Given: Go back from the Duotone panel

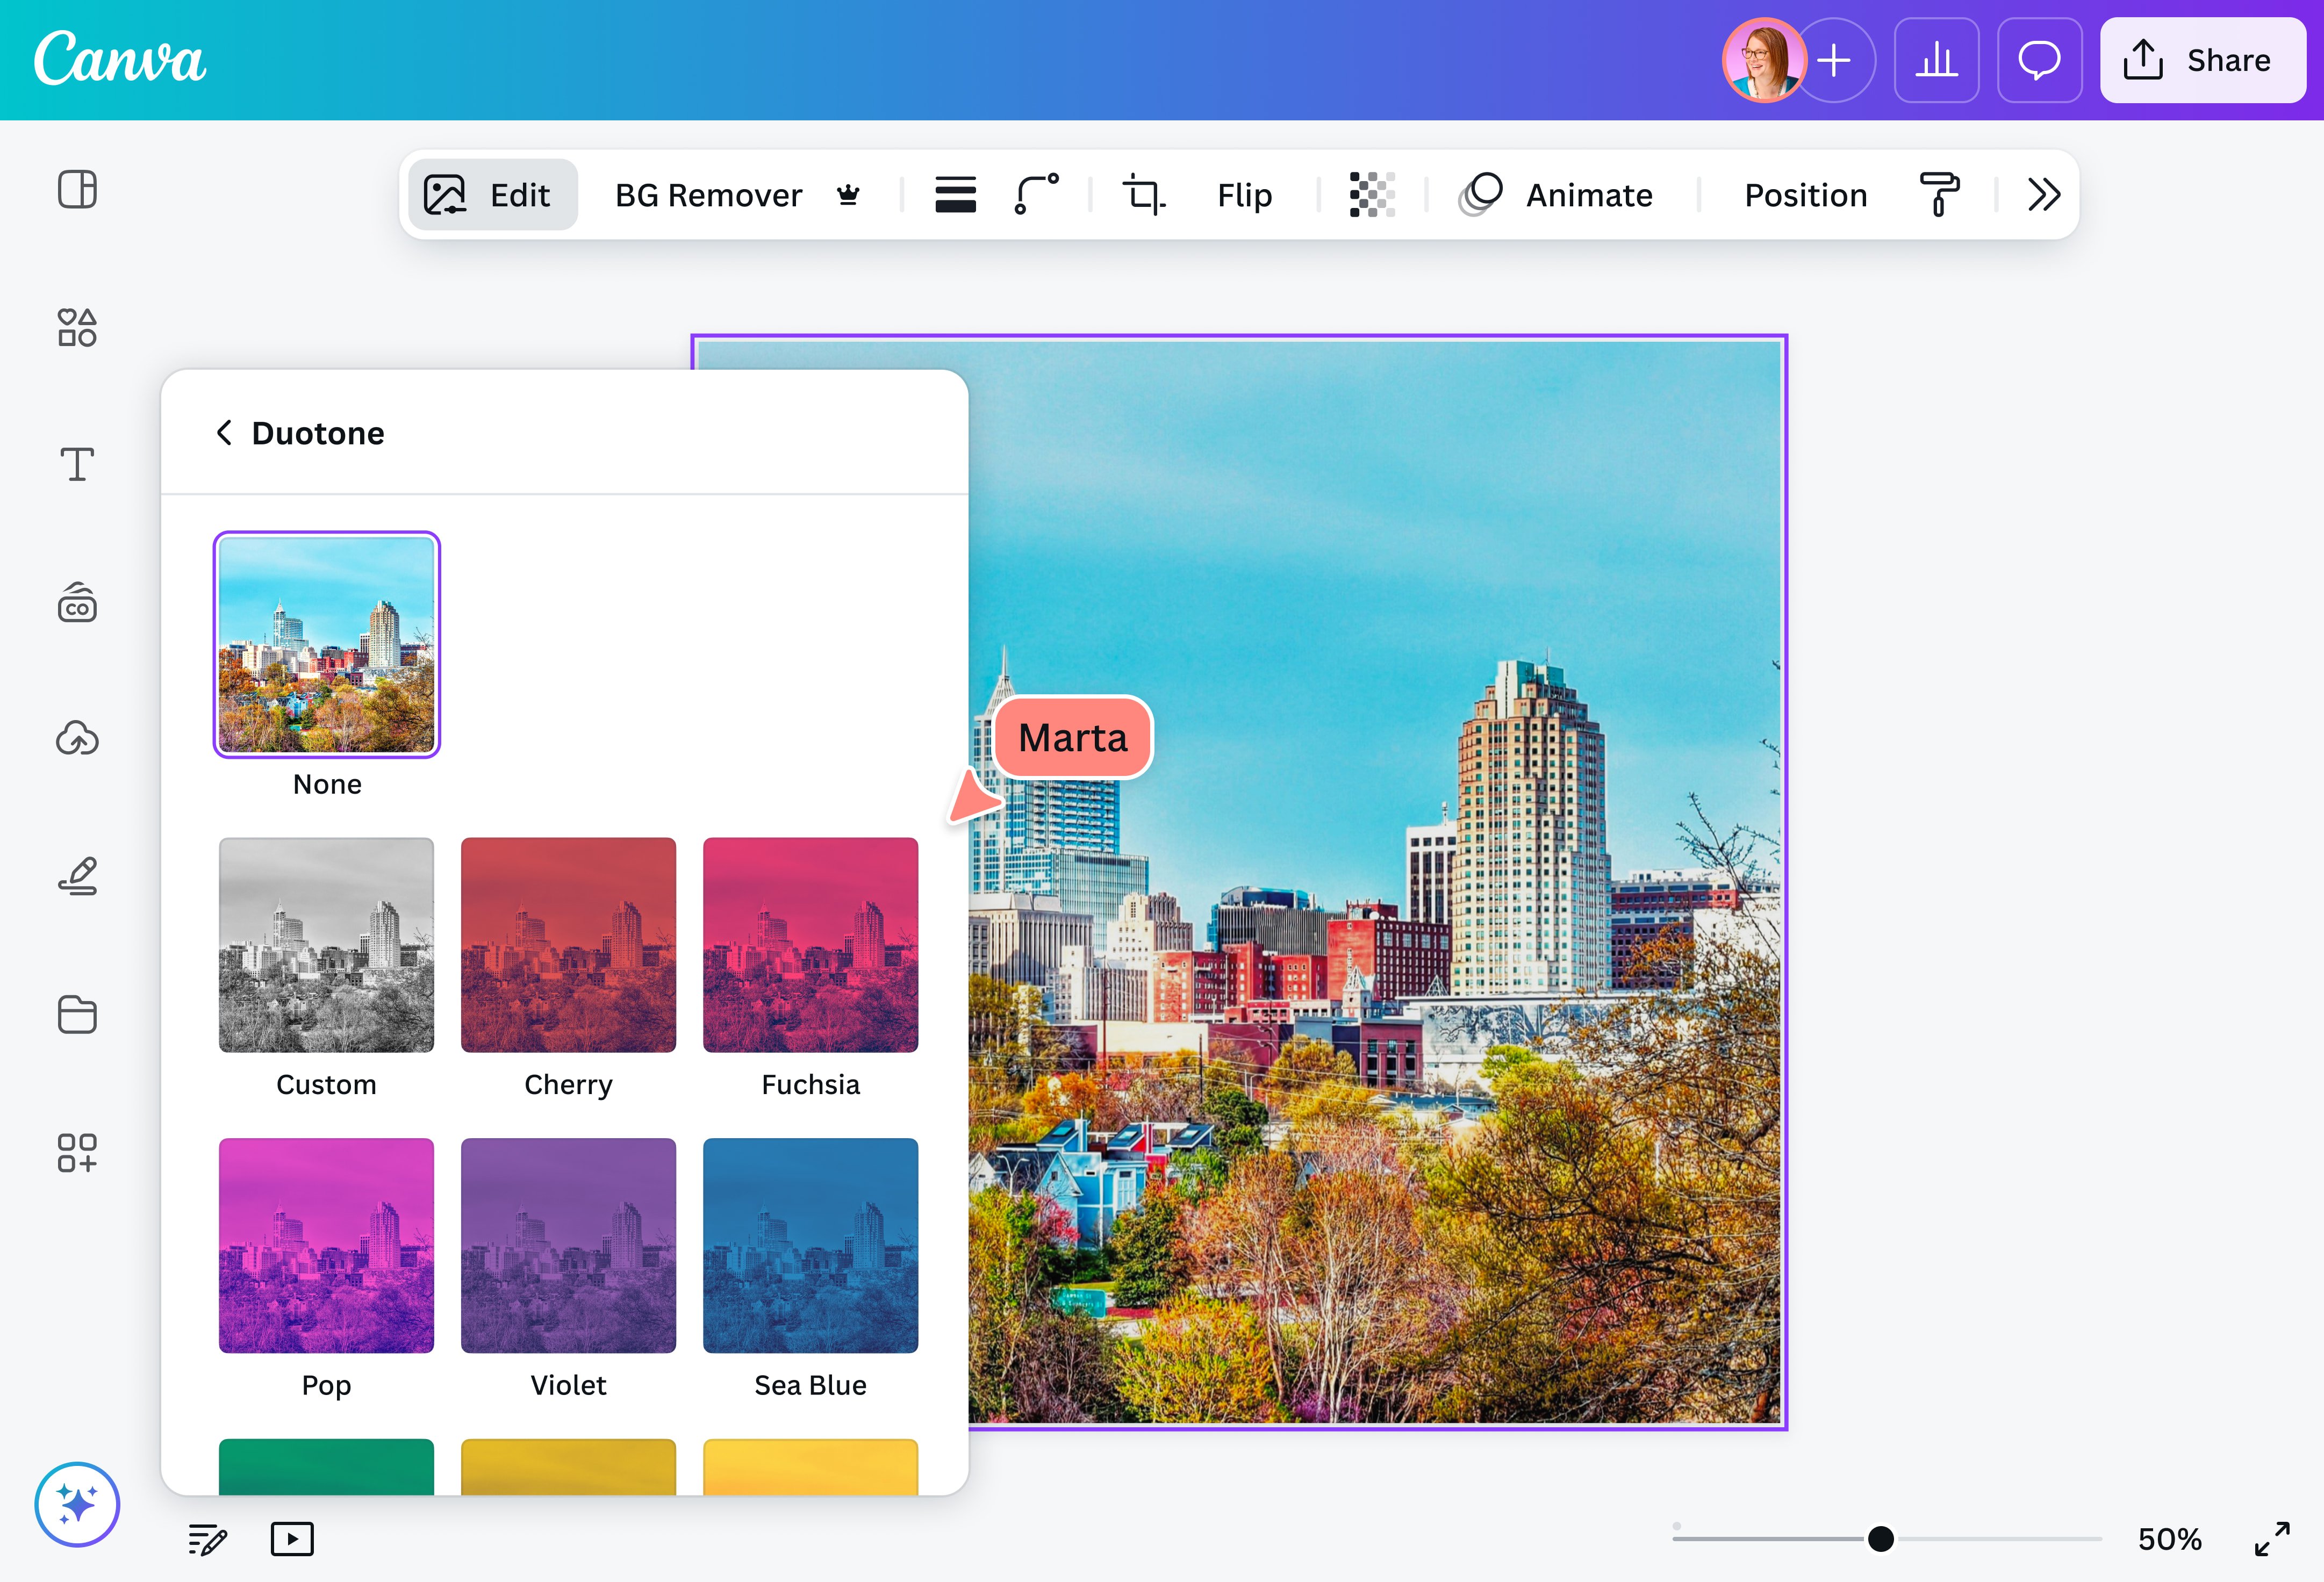Looking at the screenshot, I should [x=224, y=432].
